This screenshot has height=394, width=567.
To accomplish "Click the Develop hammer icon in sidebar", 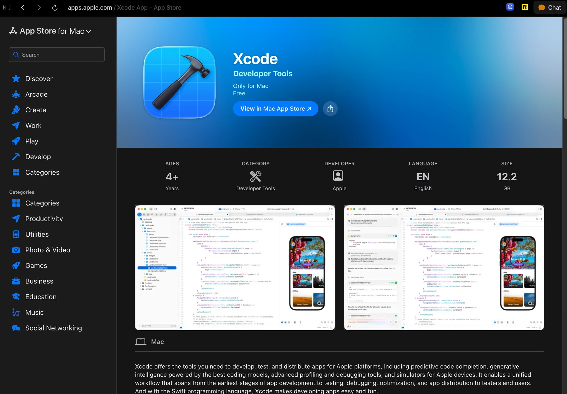I will 16,157.
